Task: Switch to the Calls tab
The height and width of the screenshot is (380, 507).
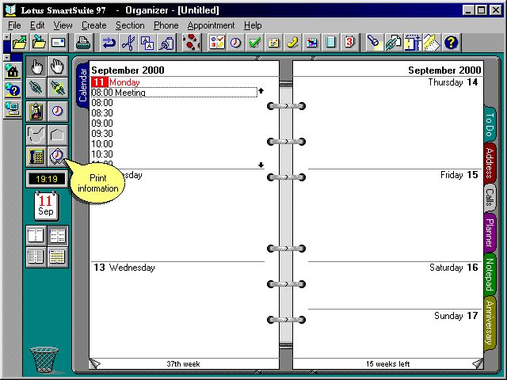Action: (x=490, y=198)
